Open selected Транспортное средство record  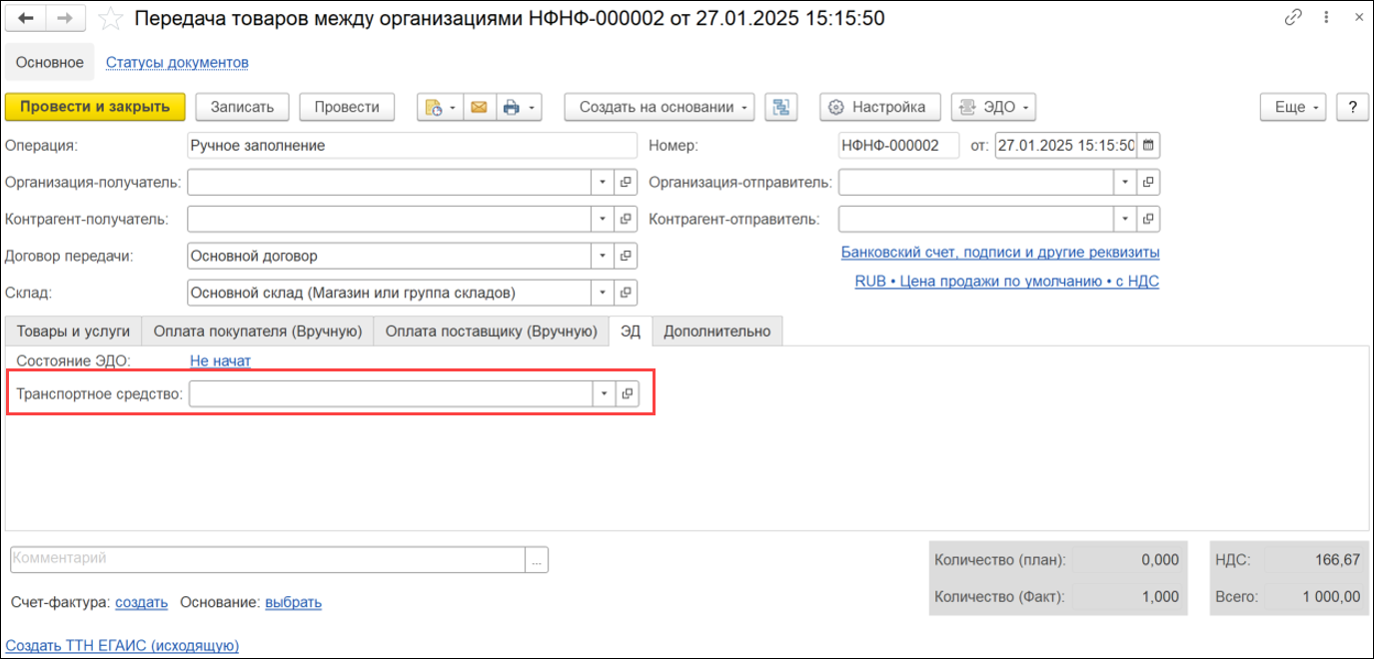tap(627, 393)
